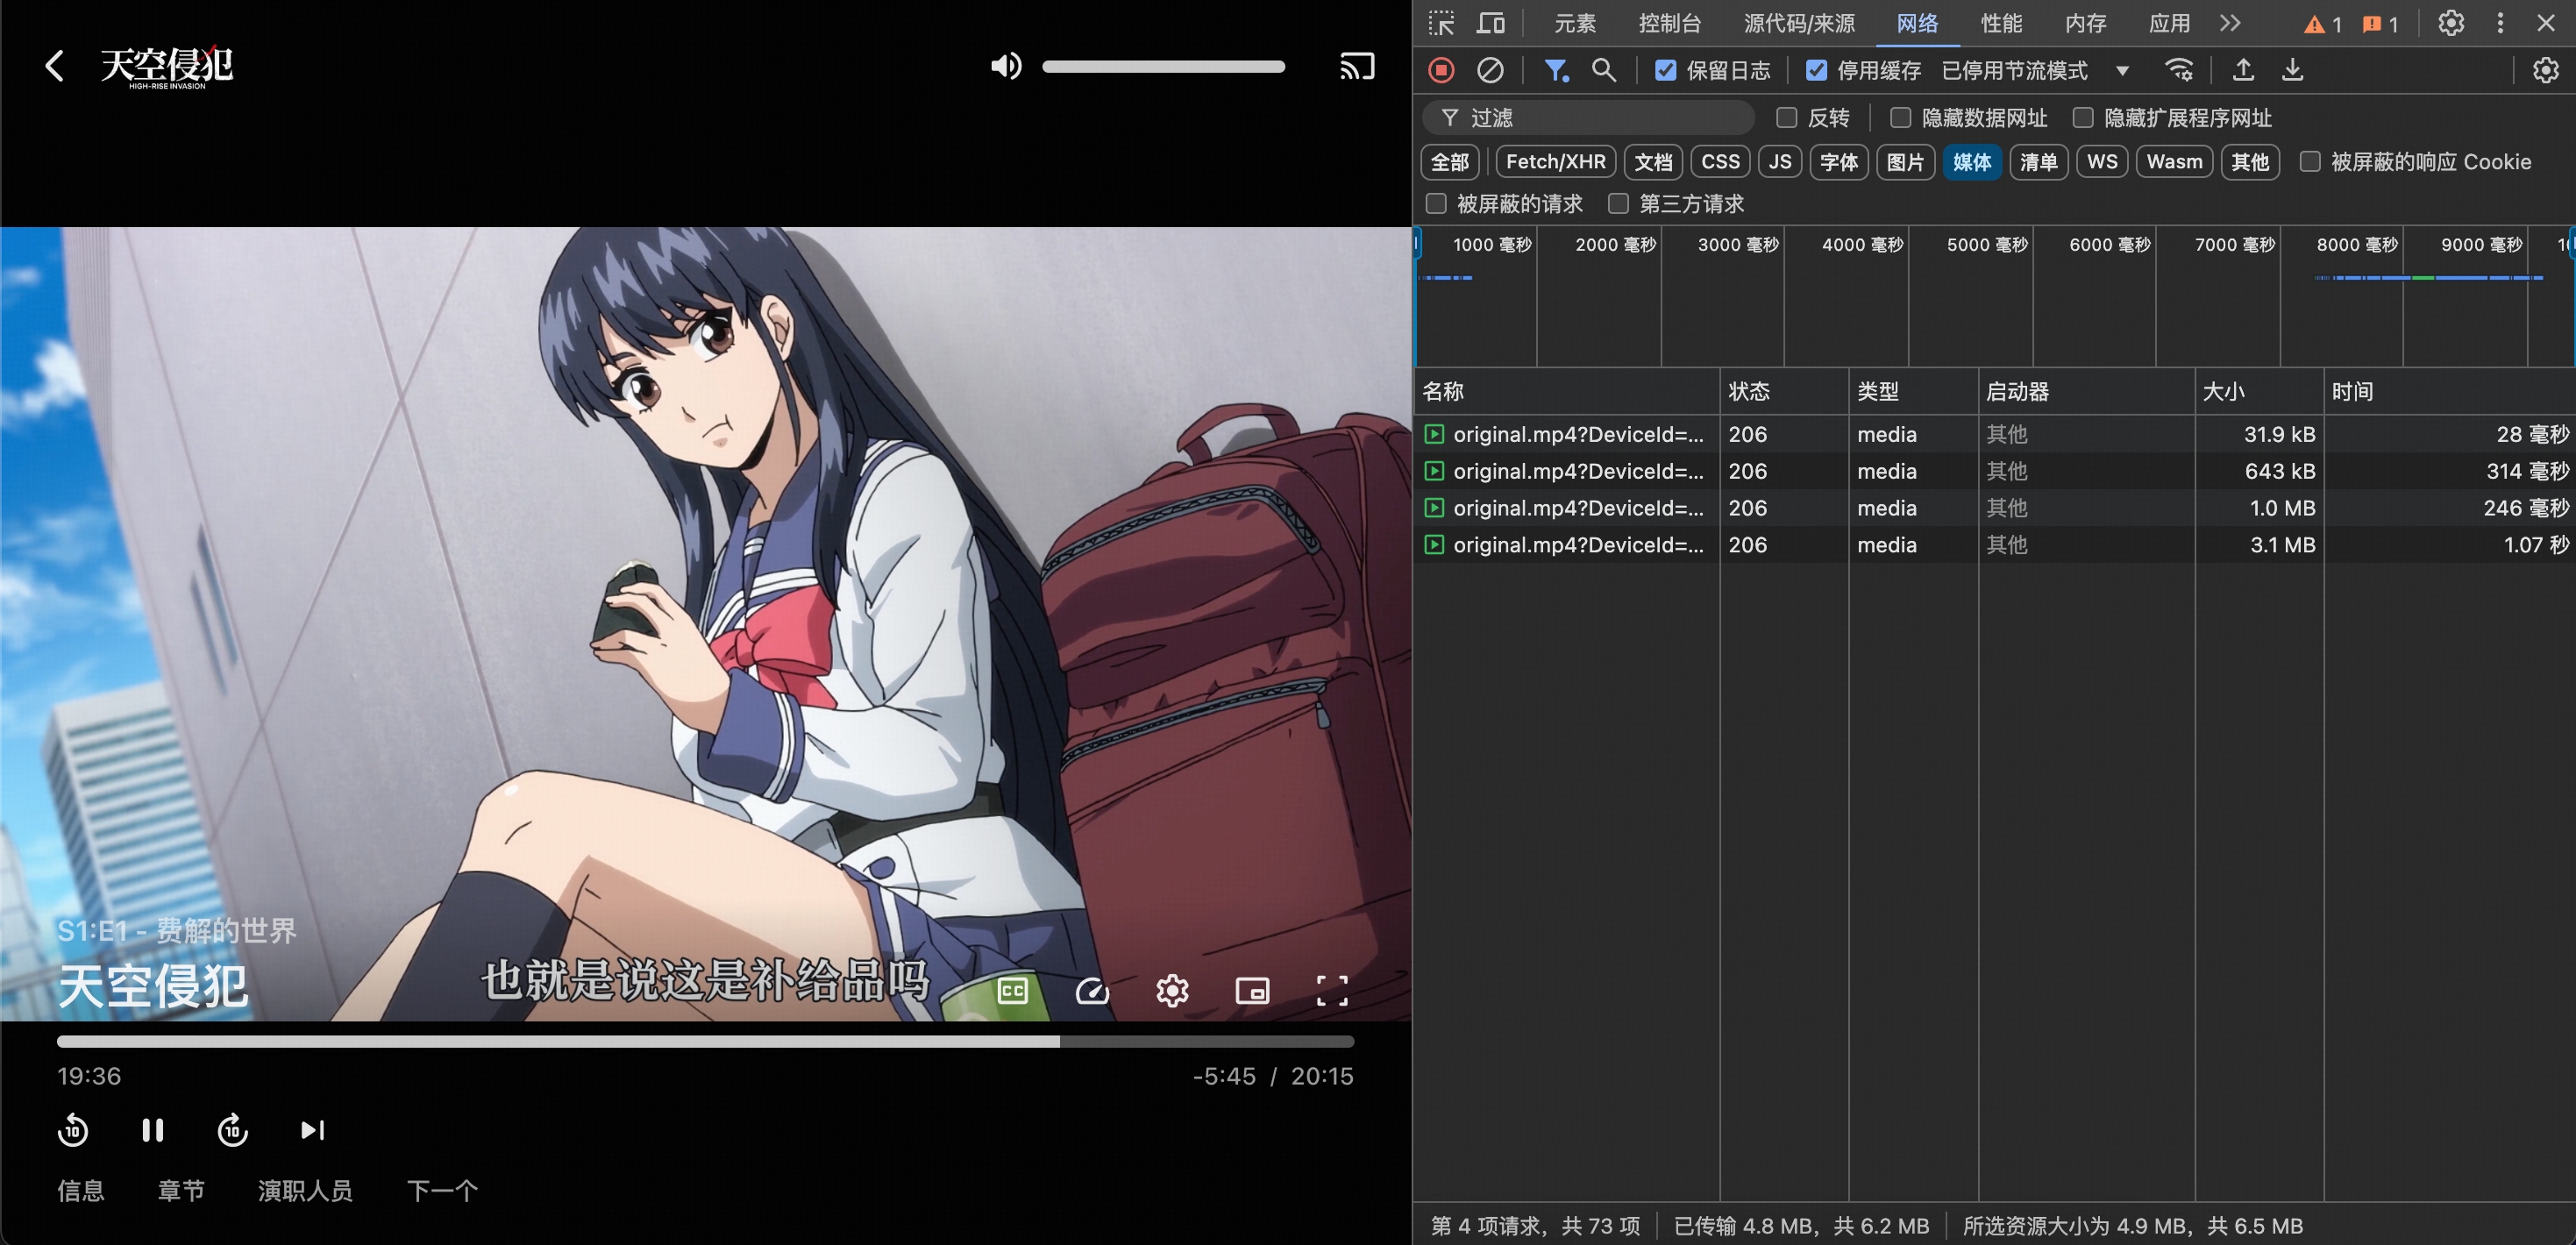Switch to 性能 tab
This screenshot has width=2576, height=1245.
coord(2001,23)
